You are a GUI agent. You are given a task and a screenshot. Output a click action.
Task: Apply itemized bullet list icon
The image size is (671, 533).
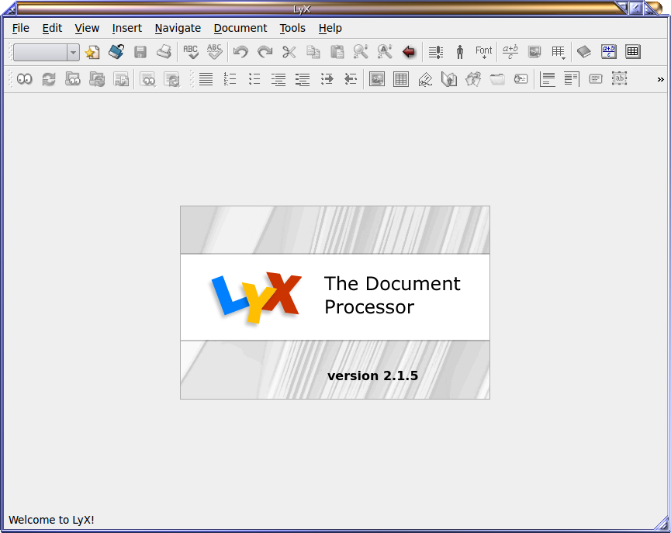pos(254,79)
